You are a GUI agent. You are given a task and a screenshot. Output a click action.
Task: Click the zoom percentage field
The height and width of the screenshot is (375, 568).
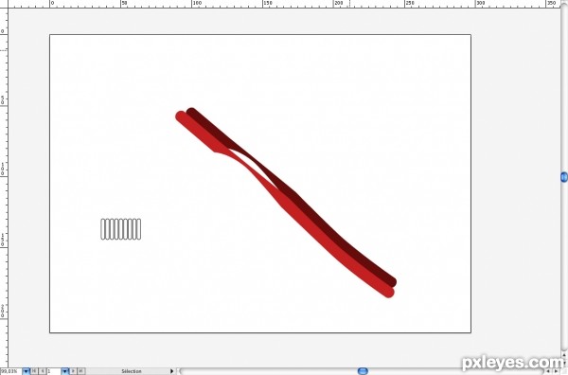(x=11, y=371)
